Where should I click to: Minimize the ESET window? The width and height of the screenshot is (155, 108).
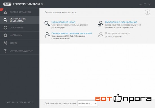pyautogui.click(x=140, y=4)
